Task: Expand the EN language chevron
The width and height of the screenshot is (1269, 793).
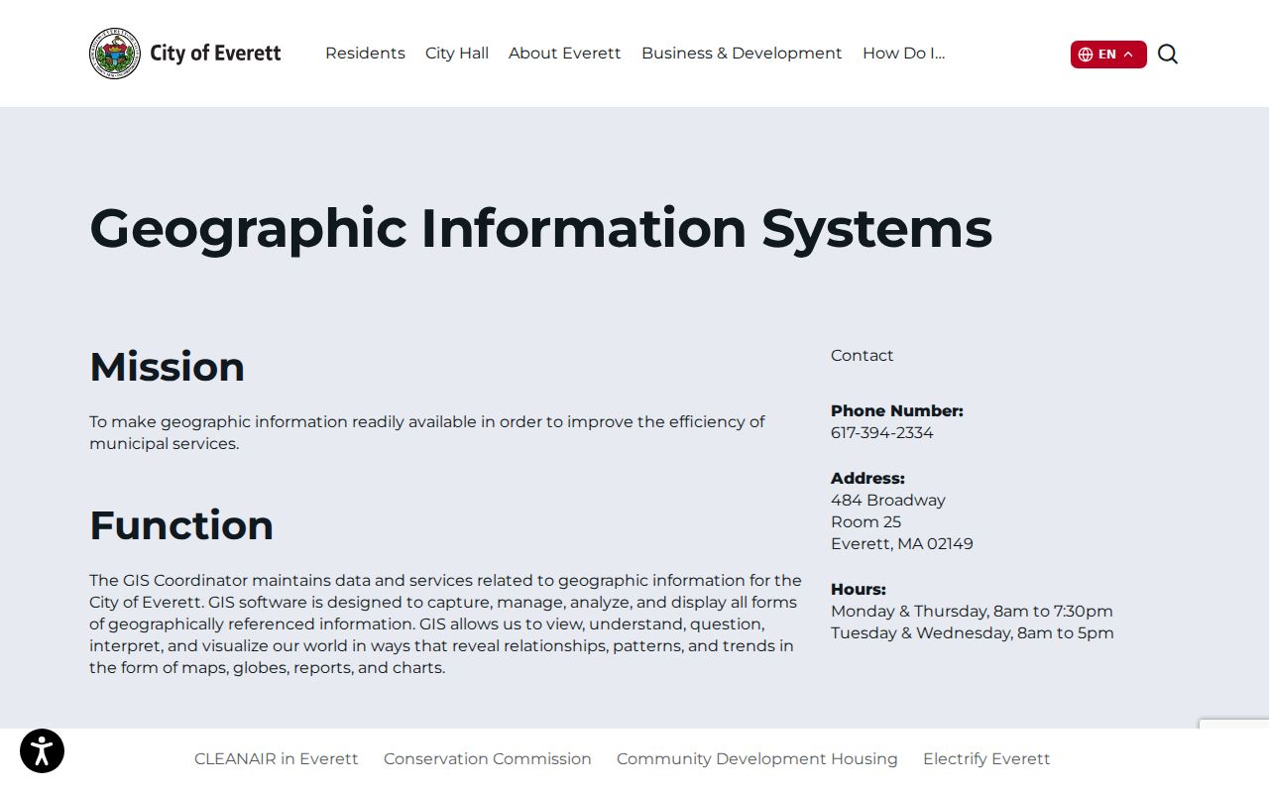Action: (1128, 55)
